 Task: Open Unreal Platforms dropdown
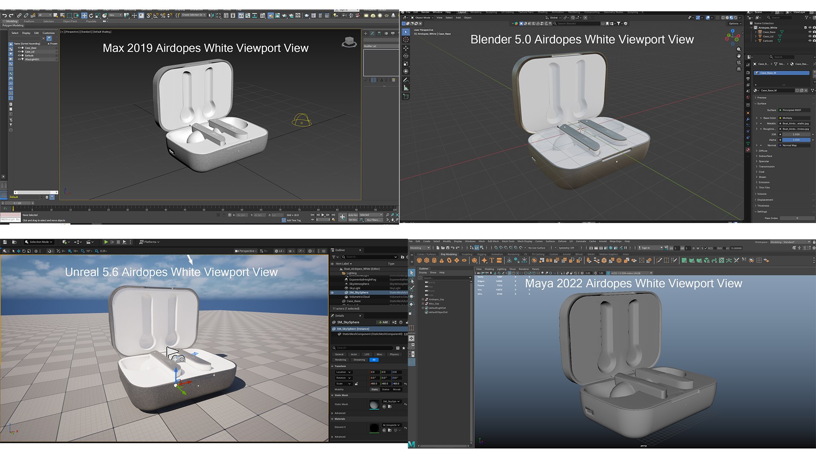150,242
